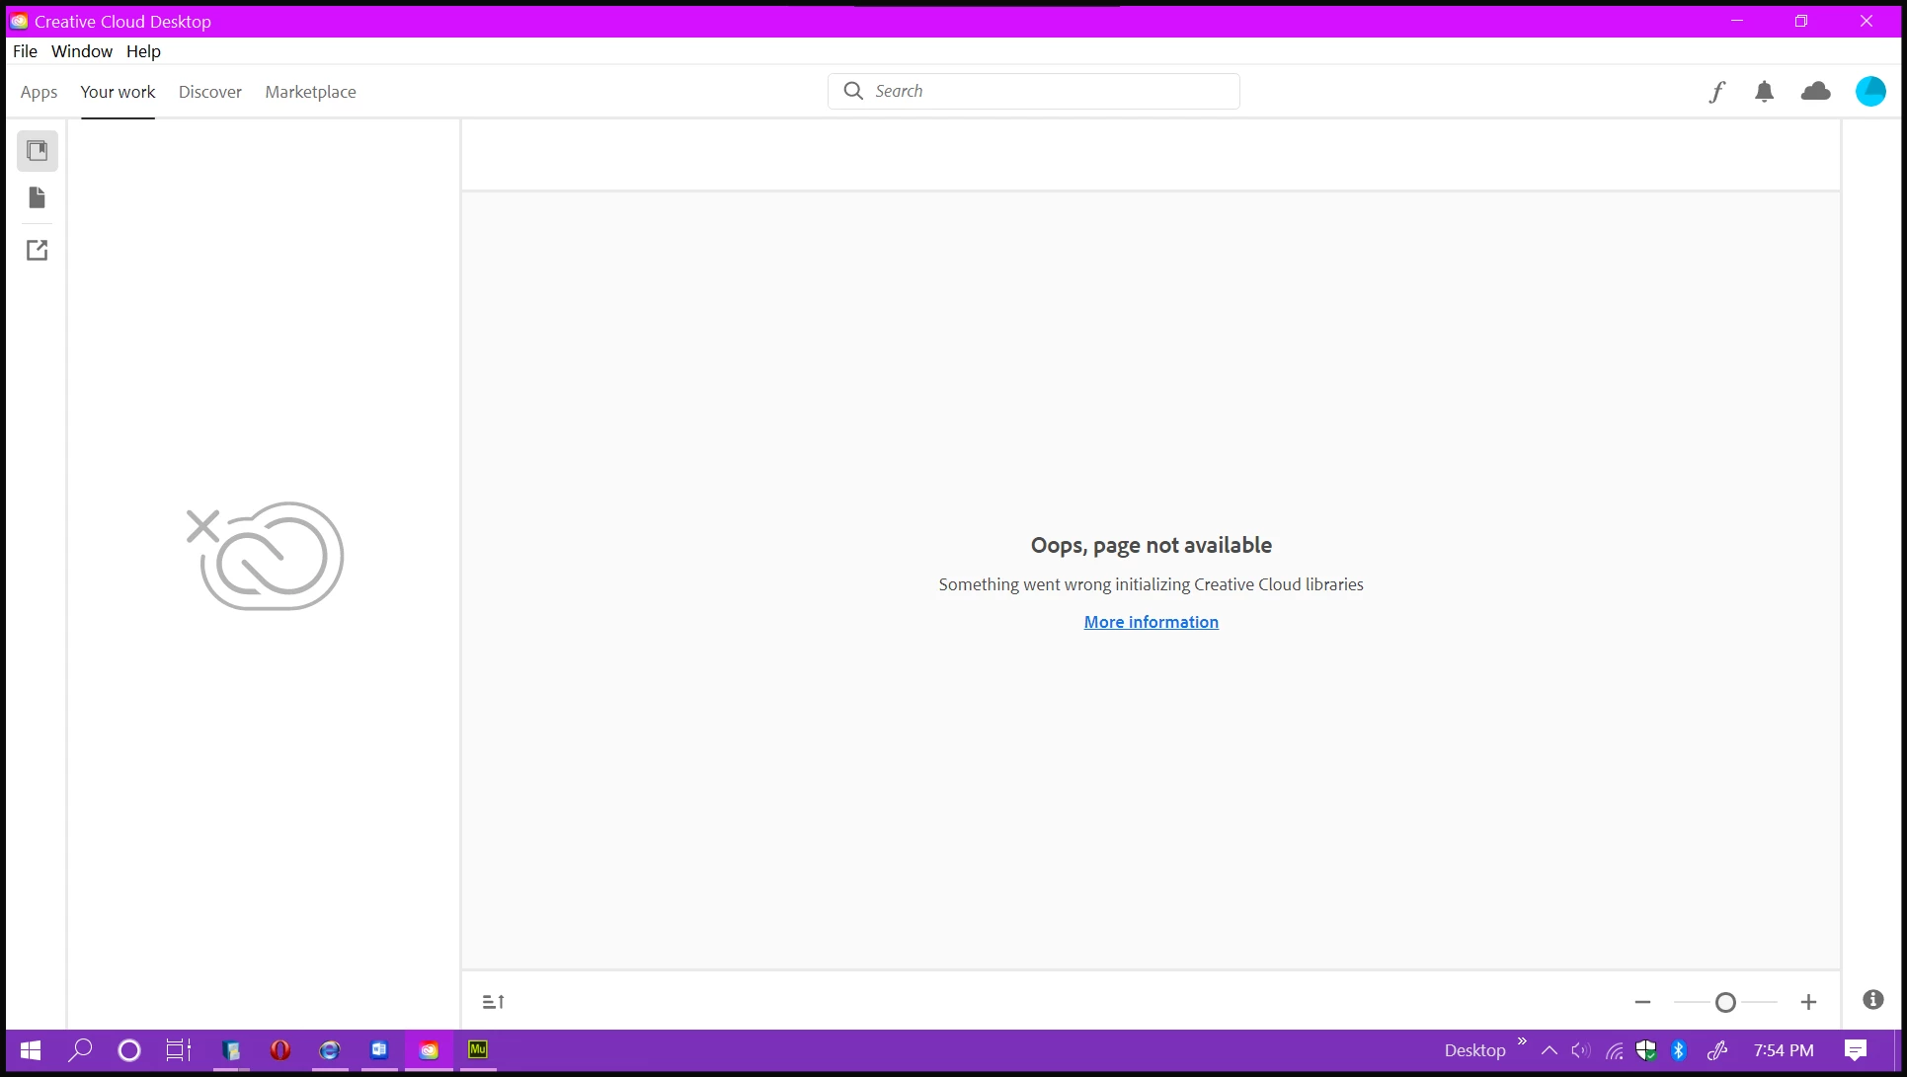Screen dimensions: 1907x1077
Task: Switch to the Discover tab
Action: (x=209, y=92)
